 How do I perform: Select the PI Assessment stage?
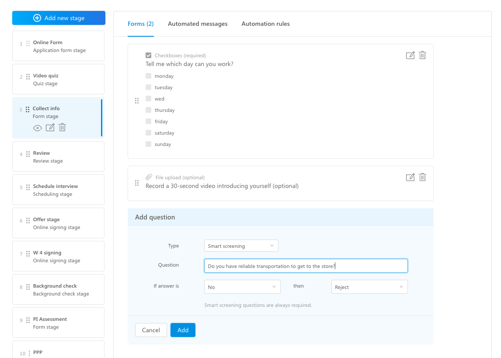[59, 323]
